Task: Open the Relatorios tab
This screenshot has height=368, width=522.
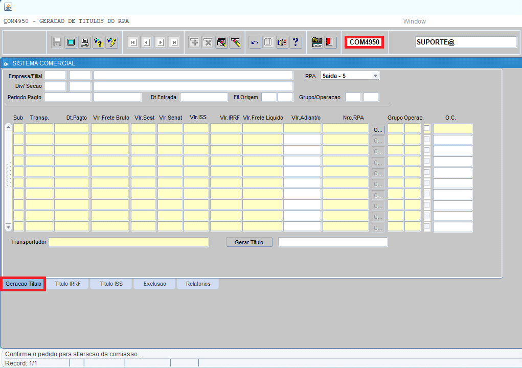Action: pos(198,284)
